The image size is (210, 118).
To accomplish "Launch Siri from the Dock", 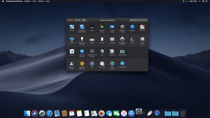I will (x=34, y=113).
